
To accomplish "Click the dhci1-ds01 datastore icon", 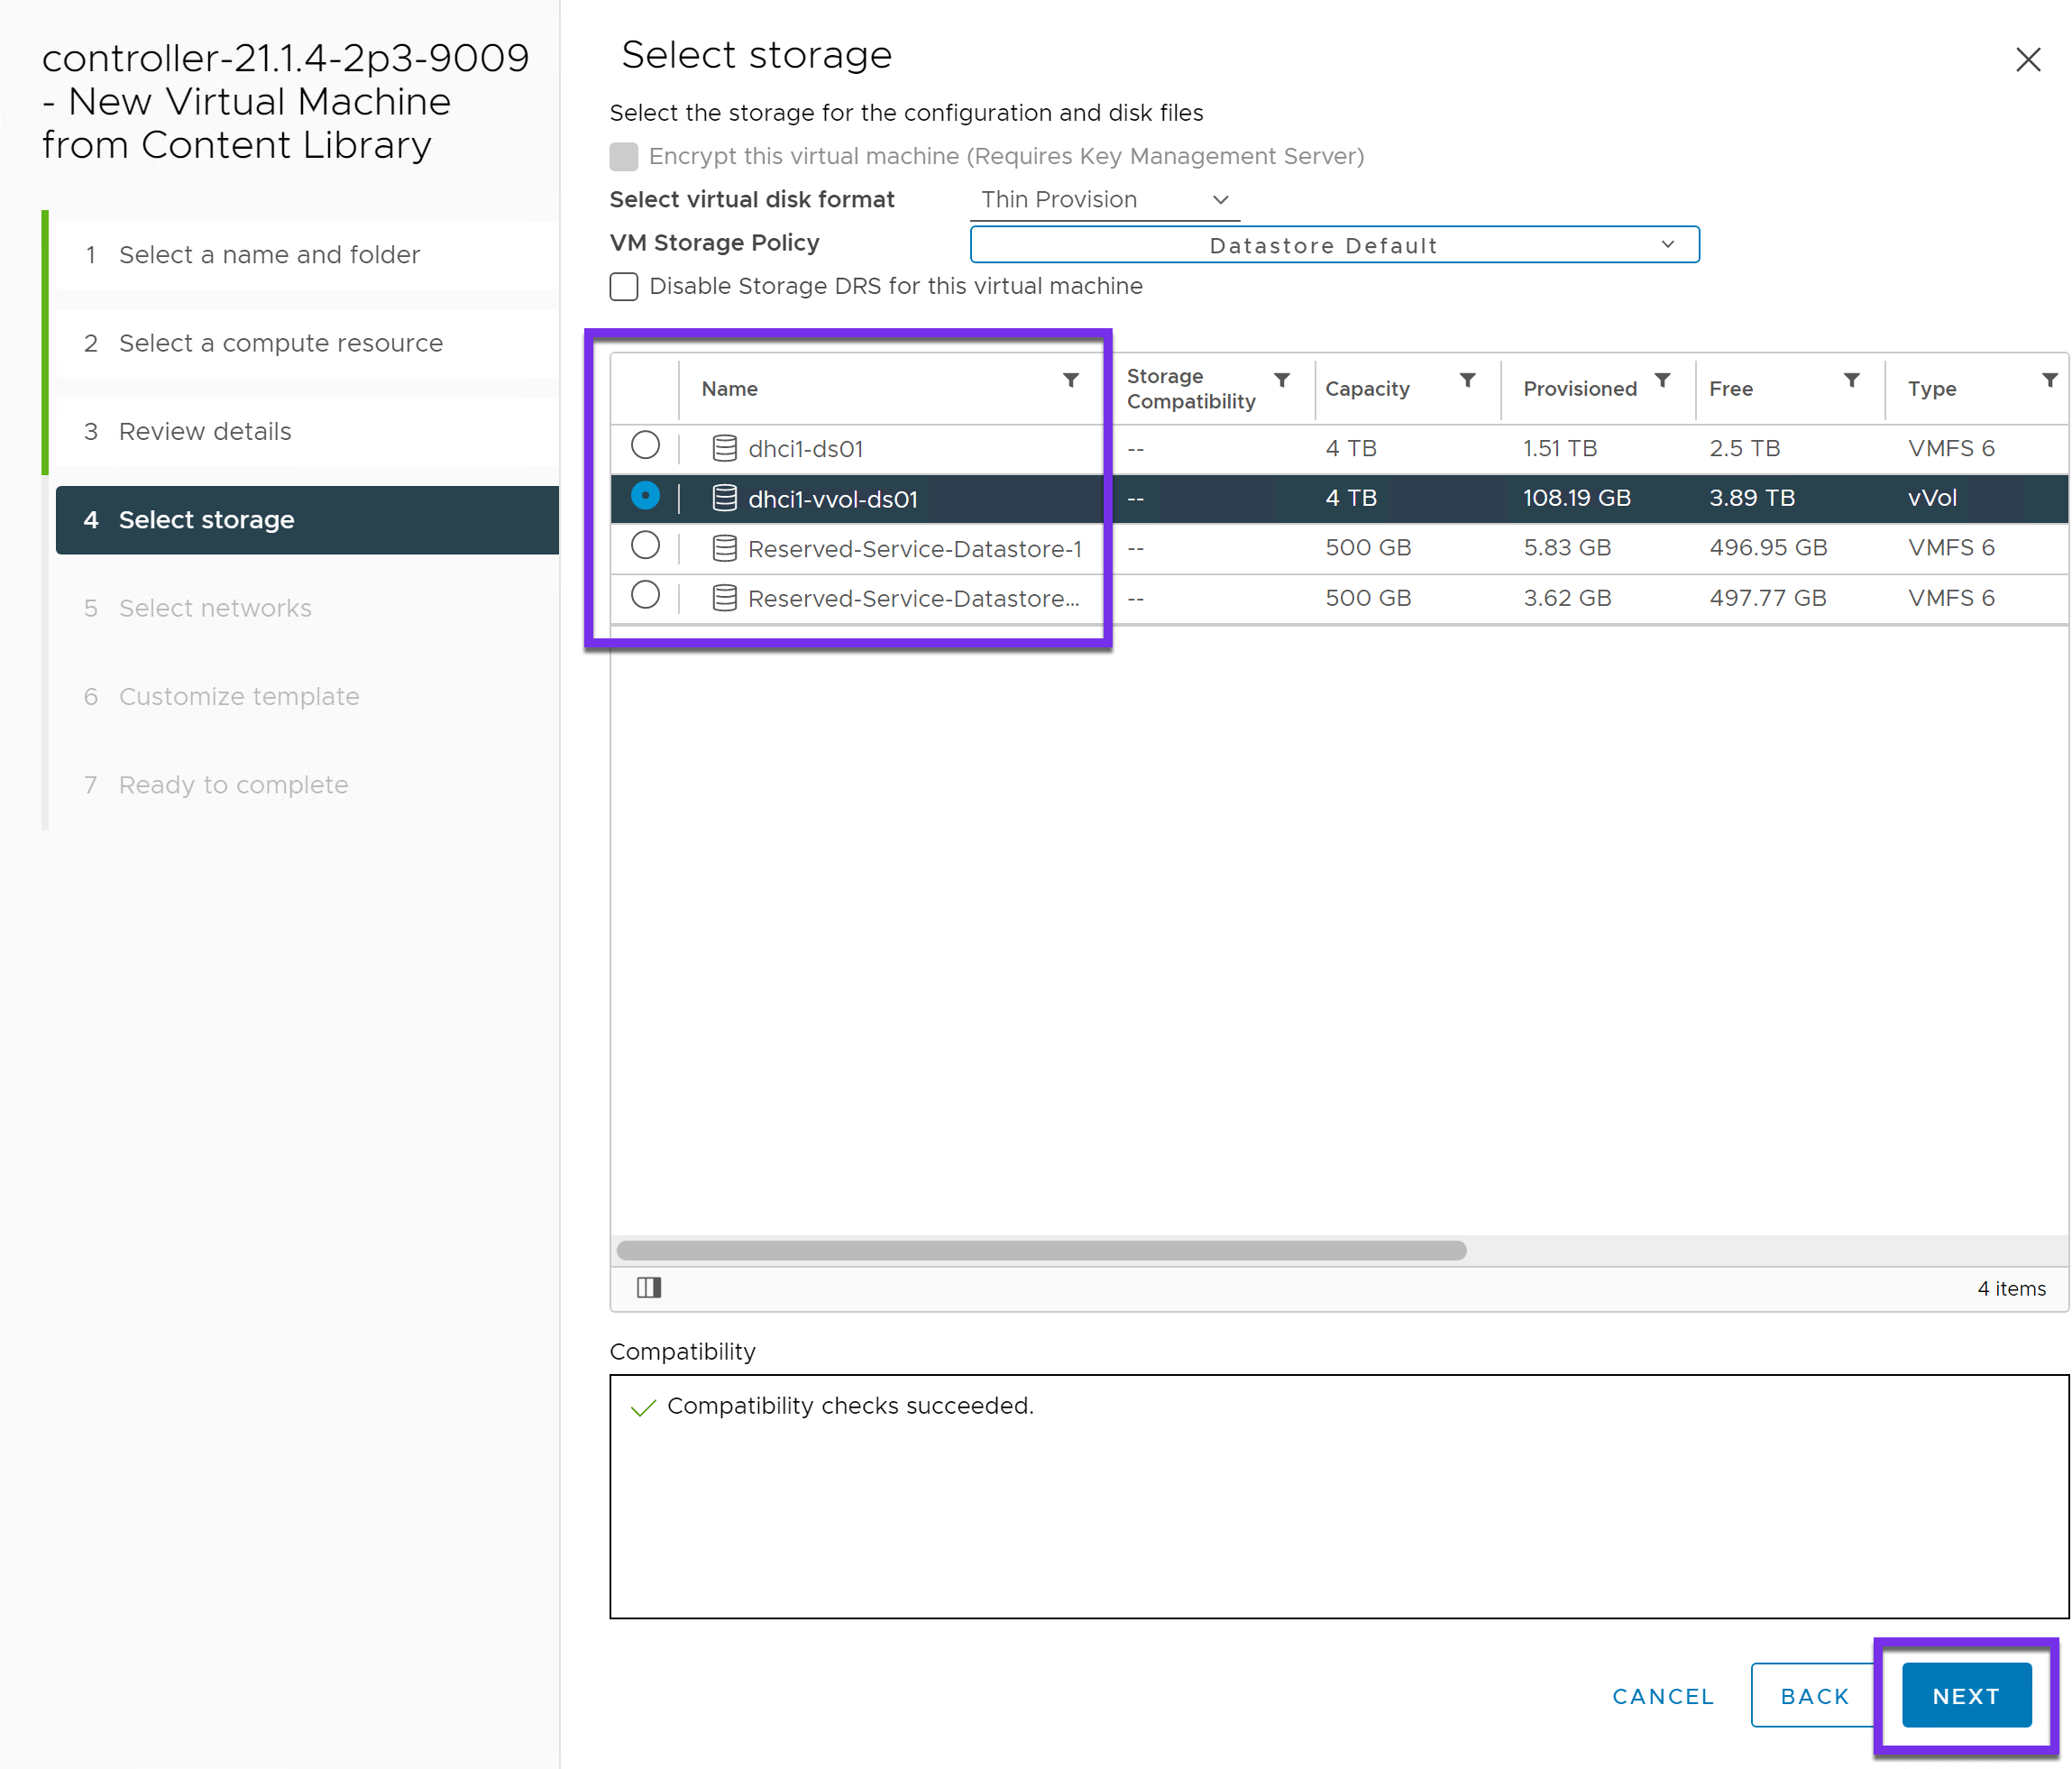I will pyautogui.click(x=724, y=448).
